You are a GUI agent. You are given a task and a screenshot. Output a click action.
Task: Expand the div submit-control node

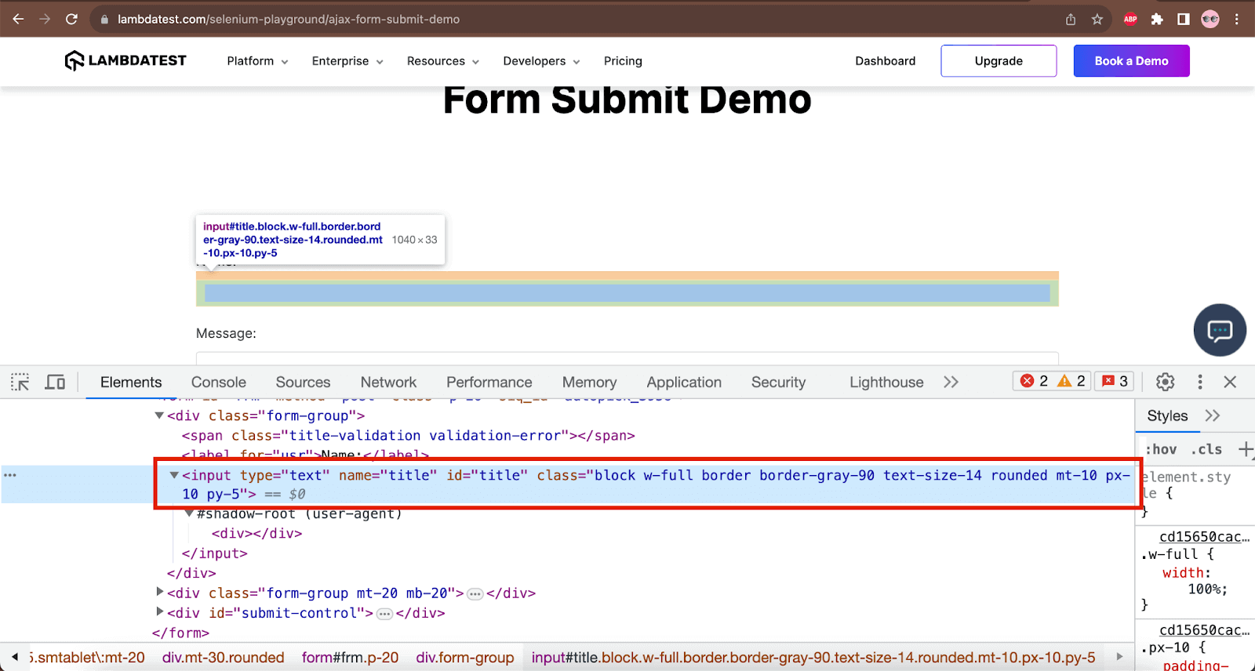(x=159, y=611)
